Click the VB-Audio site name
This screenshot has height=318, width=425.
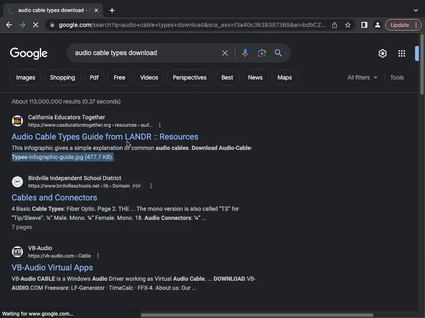pyautogui.click(x=40, y=248)
